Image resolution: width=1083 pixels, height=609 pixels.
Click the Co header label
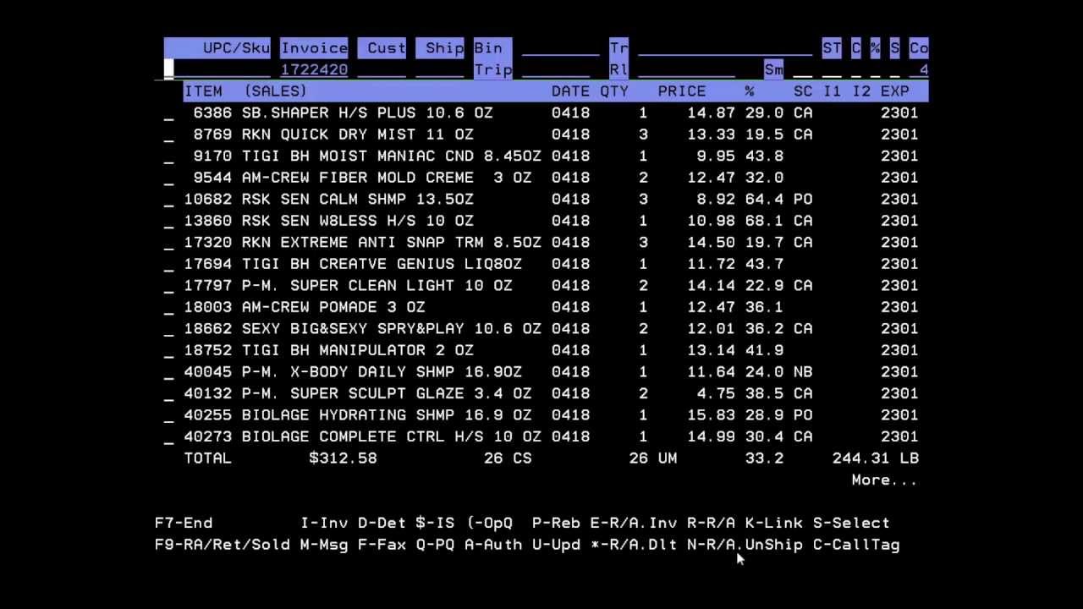919,48
